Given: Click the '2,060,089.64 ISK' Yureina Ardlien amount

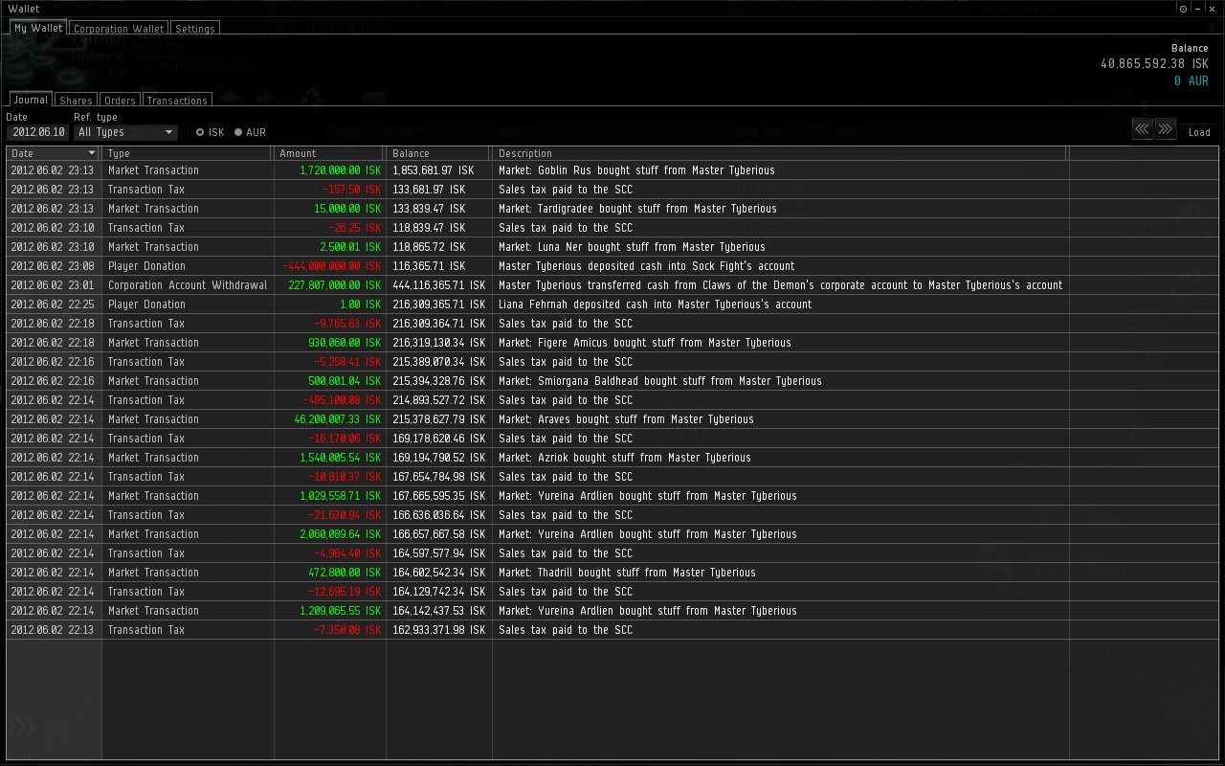Looking at the screenshot, I should pos(340,534).
